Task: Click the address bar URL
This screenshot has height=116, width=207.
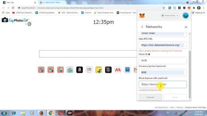Action: click(x=71, y=8)
